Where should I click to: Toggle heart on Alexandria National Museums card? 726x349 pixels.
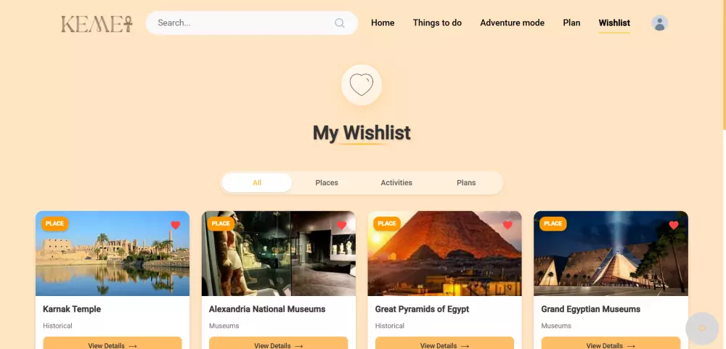342,225
